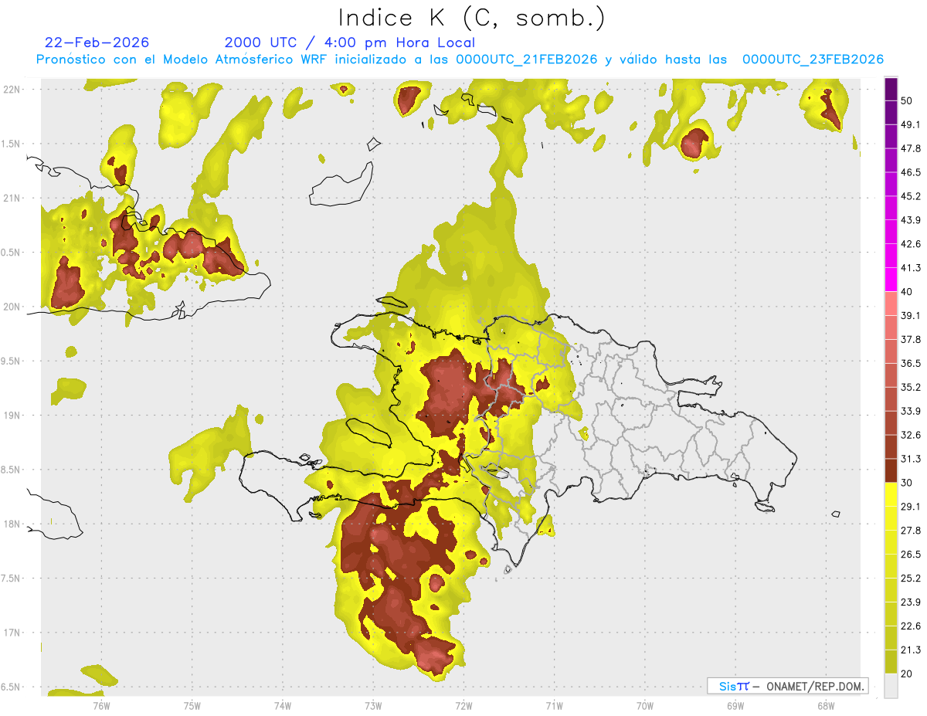Click '2000 UTC / 4:00 pm Hora Local' text
Screen dimensions: 927x716
pos(350,42)
